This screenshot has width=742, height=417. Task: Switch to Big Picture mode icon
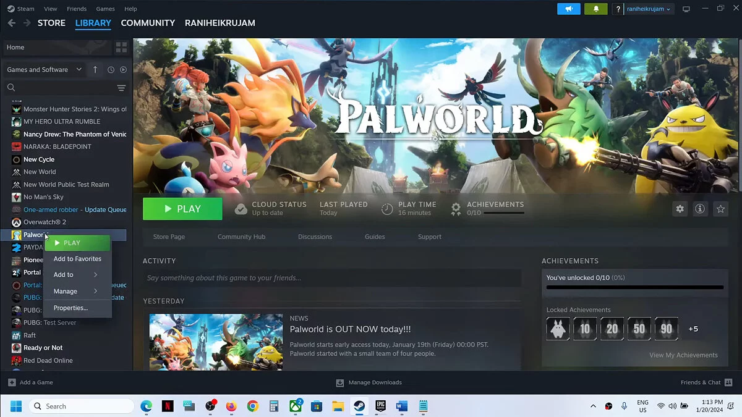click(x=686, y=9)
